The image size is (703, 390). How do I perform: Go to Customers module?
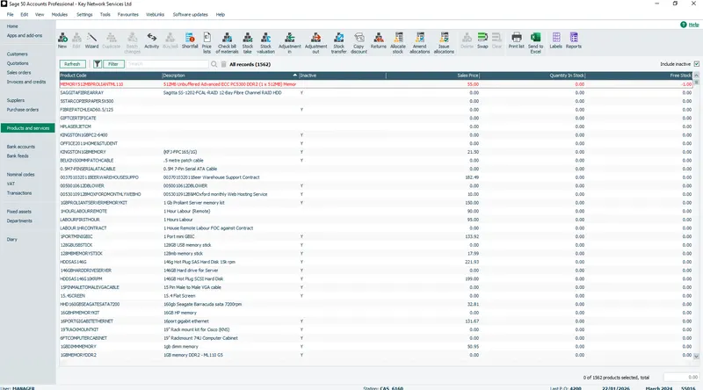[17, 54]
